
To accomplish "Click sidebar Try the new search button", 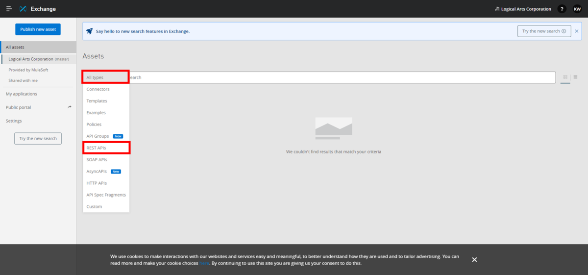I will pyautogui.click(x=38, y=139).
